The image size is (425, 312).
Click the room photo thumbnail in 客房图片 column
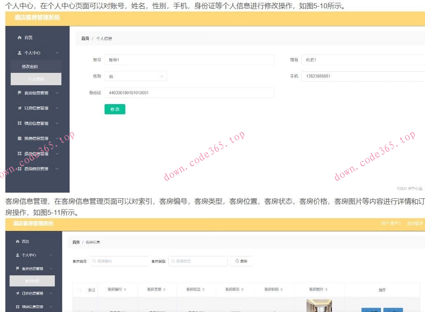[x=319, y=306]
